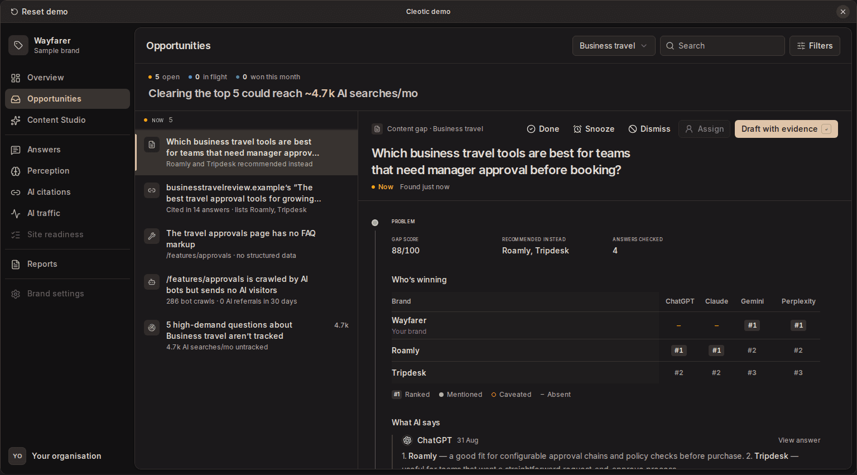This screenshot has height=475, width=857.
Task: Go to Opportunities in sidebar
Action: coord(68,99)
